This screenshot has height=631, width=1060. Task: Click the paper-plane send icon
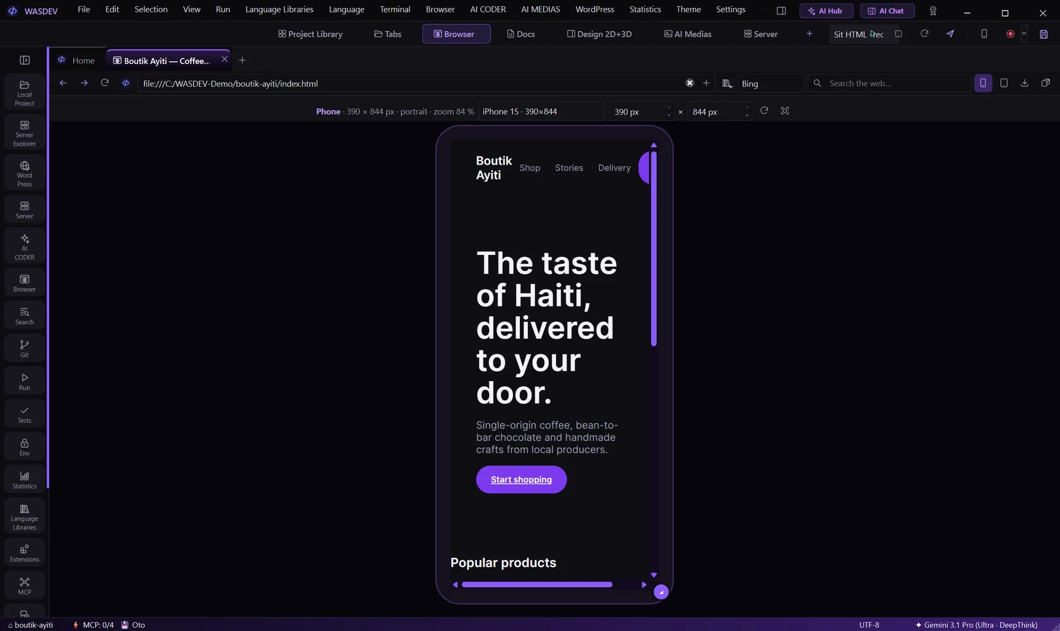(950, 34)
